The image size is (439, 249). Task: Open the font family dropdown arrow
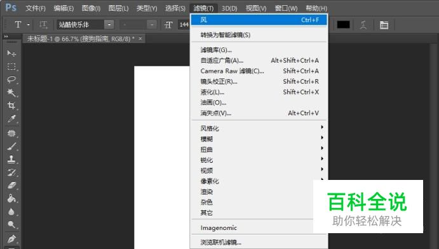pos(109,25)
